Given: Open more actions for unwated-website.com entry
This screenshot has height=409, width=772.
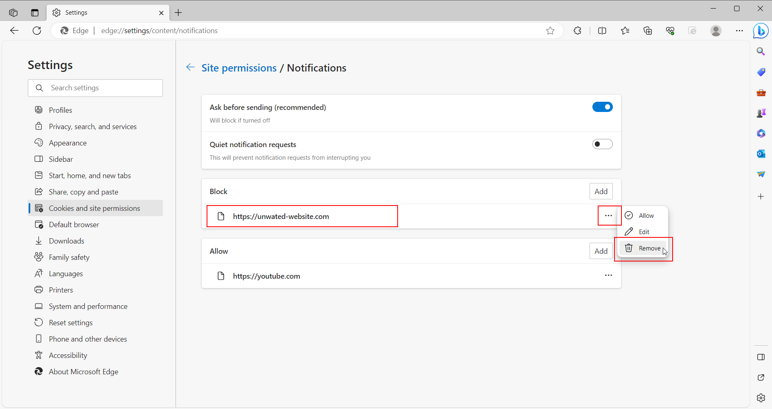Looking at the screenshot, I should (608, 216).
